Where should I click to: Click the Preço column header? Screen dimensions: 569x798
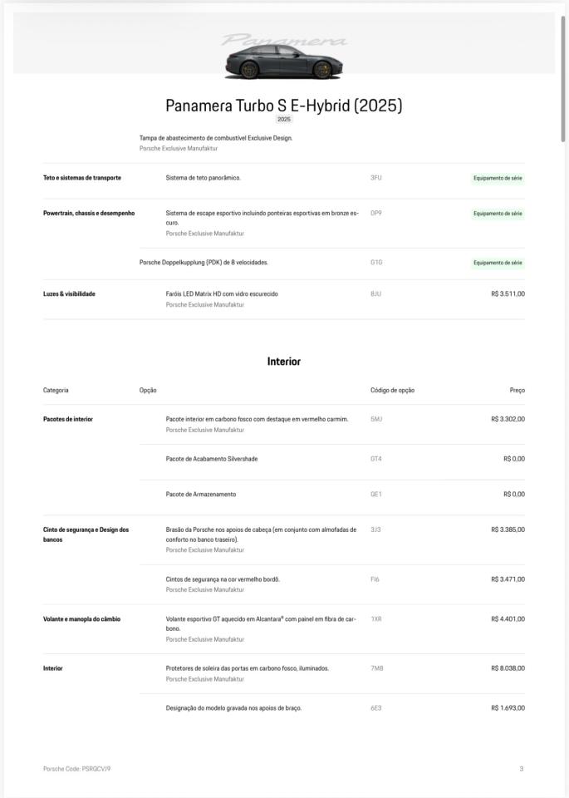(x=517, y=391)
